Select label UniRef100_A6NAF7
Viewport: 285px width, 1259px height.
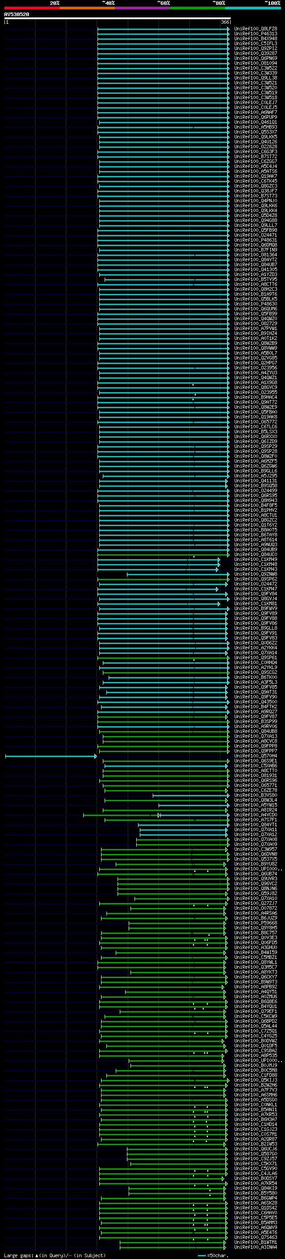[256, 113]
